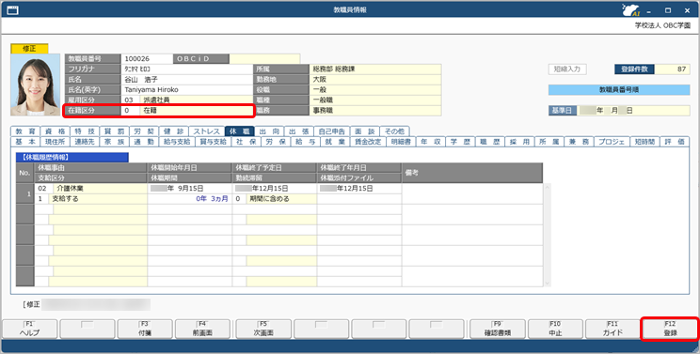Open the 給与支給 tab
700x354 pixels.
[176, 142]
